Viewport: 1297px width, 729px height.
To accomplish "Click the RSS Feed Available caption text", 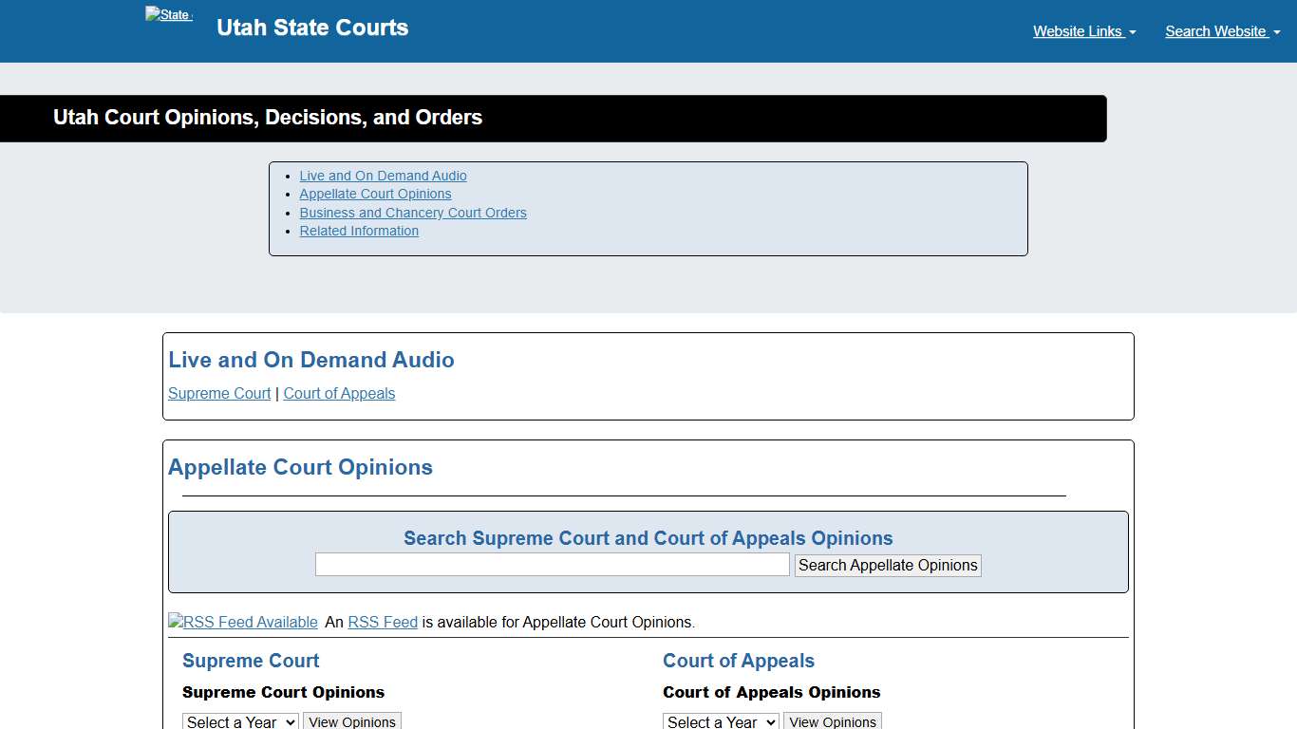I will click(x=250, y=622).
